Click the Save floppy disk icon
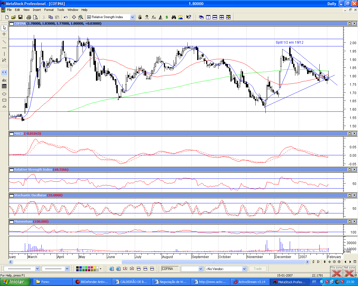This screenshot has height=286, width=358. coord(20,17)
